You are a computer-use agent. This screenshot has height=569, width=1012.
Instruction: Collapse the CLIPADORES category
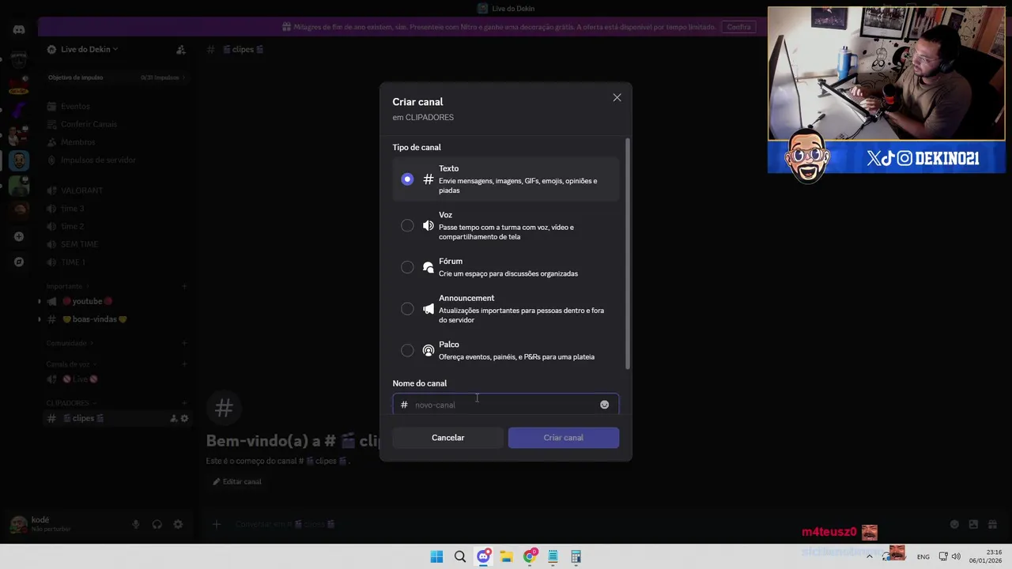click(70, 403)
